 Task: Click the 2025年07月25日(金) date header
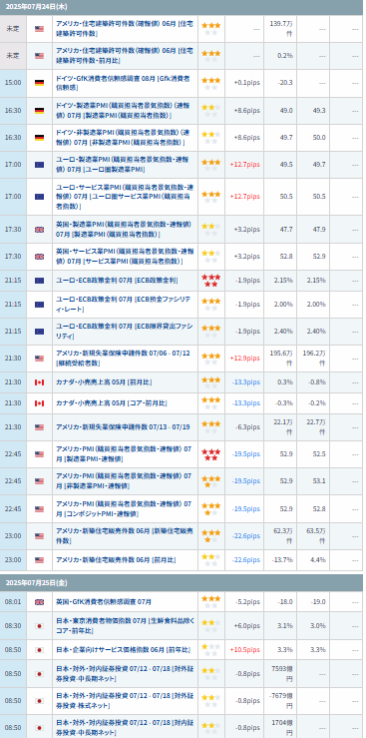click(36, 582)
